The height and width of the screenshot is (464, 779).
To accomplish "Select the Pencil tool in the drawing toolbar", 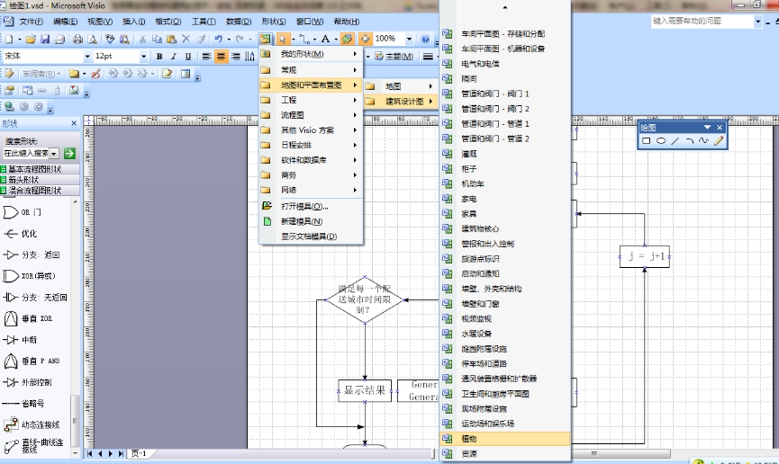I will [719, 141].
